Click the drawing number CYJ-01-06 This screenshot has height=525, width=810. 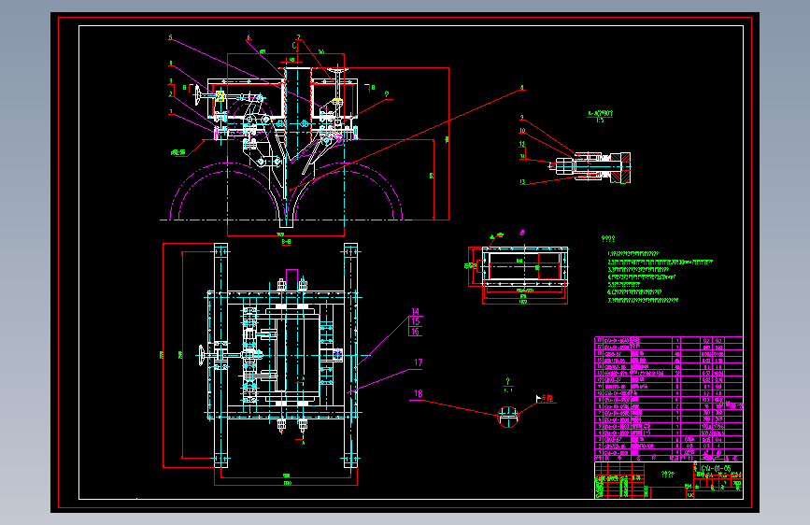point(716,468)
